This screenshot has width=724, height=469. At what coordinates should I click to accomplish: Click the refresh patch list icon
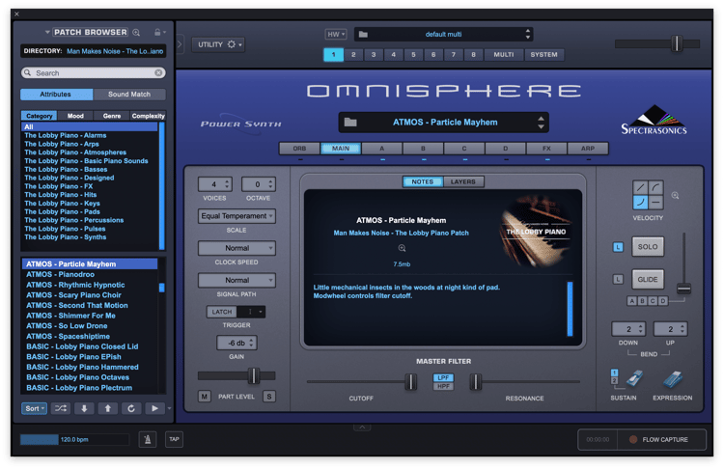tap(131, 408)
